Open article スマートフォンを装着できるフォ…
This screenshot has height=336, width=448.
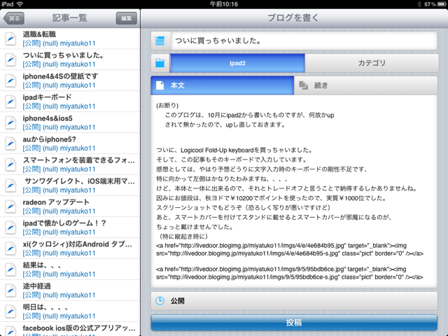point(70,164)
